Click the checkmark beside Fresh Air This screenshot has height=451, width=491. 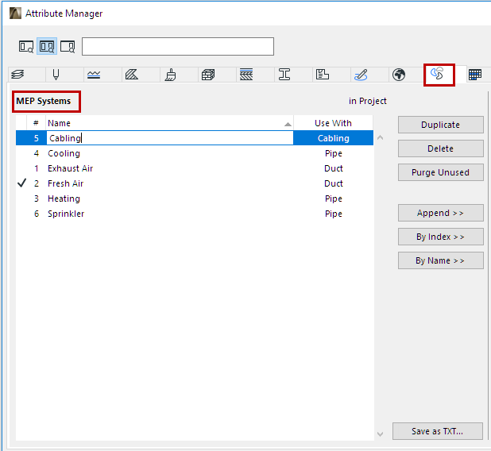[22, 183]
